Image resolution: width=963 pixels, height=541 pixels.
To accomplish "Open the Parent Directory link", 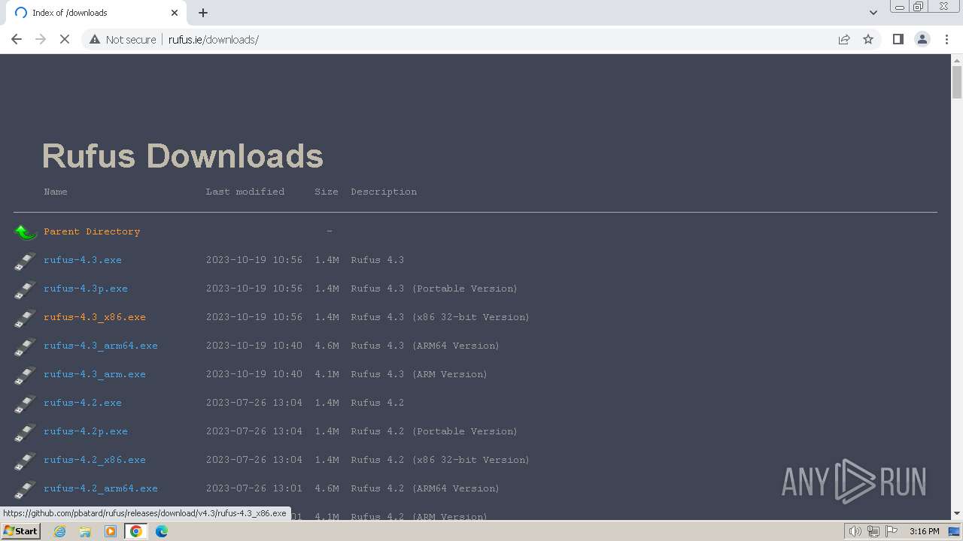I will pyautogui.click(x=92, y=231).
